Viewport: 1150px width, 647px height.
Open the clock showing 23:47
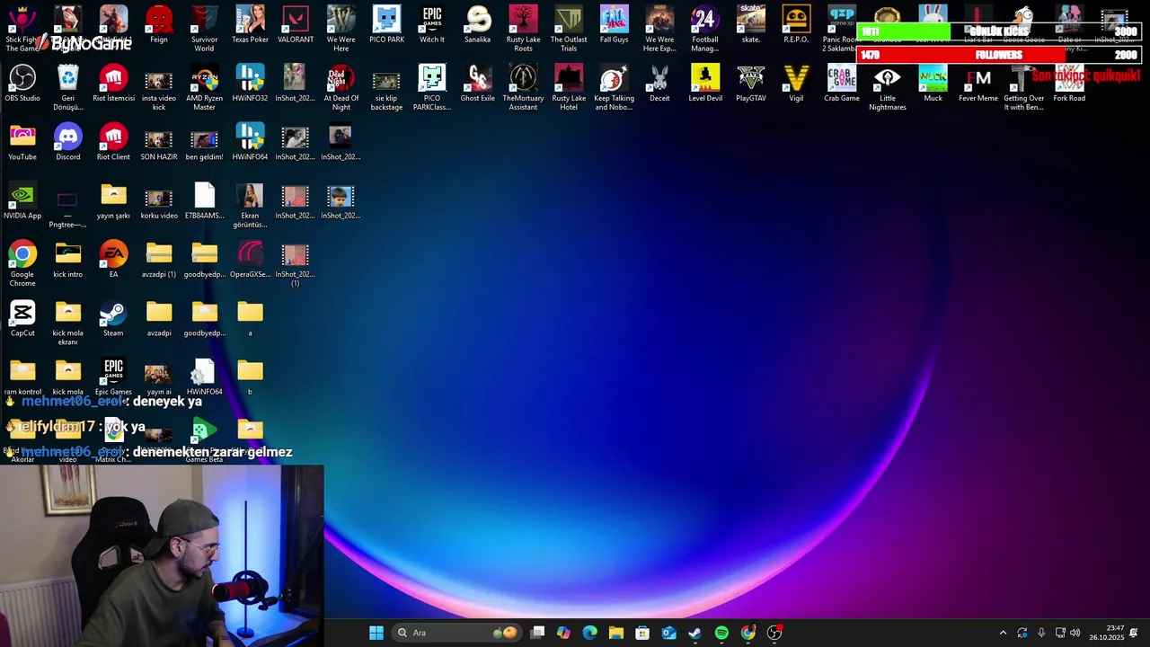1106,633
